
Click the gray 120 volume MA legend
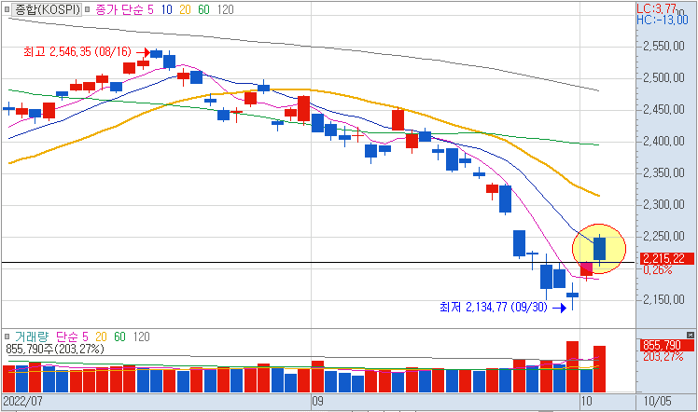[142, 336]
